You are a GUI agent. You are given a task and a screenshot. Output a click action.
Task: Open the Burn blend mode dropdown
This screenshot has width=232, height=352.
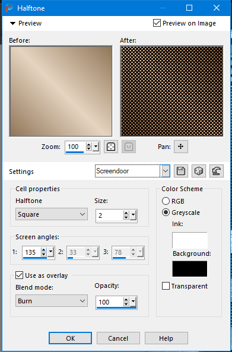(52, 301)
